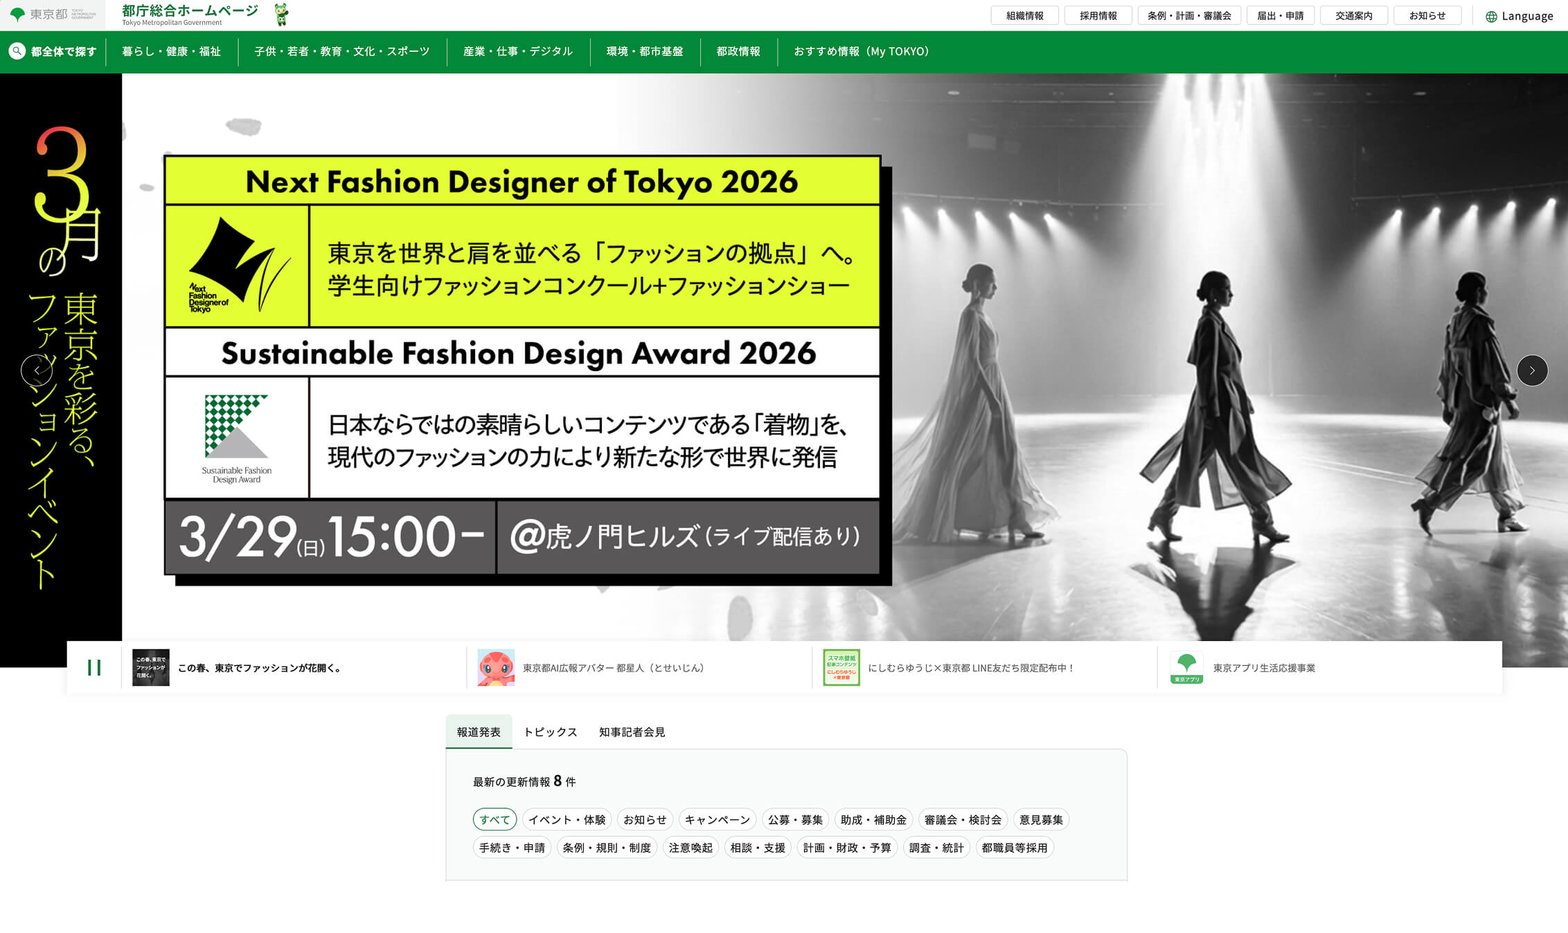Open the 東京アプリ生活応援事業 slide icon
Image resolution: width=1568 pixels, height=933 pixels.
pyautogui.click(x=1186, y=668)
